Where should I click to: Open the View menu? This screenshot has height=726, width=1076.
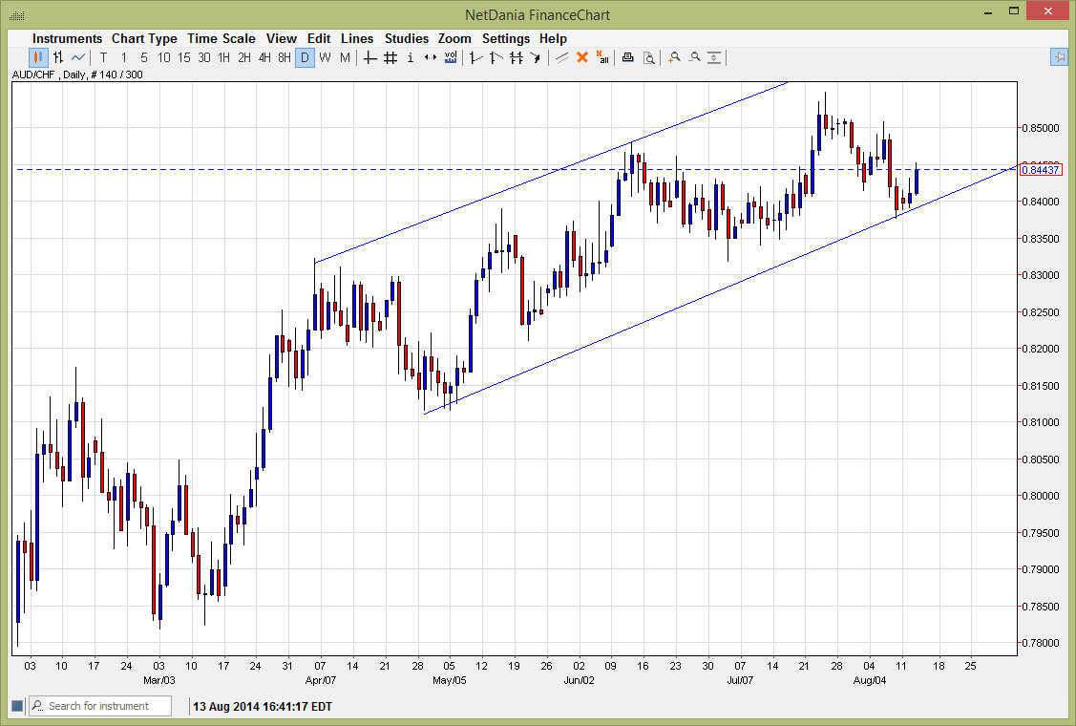coord(282,38)
